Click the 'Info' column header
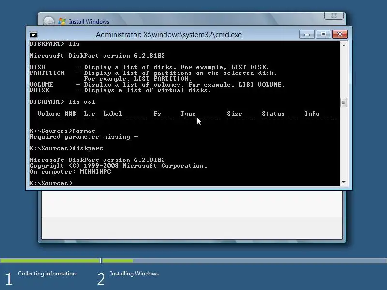 point(312,114)
